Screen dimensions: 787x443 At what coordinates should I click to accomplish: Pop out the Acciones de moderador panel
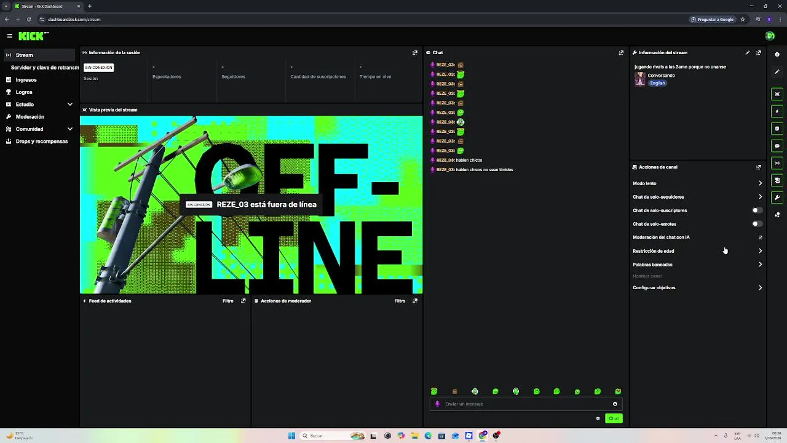[x=415, y=301]
